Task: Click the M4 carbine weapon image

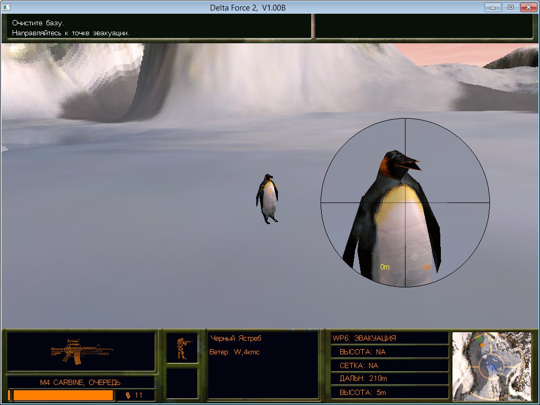Action: click(x=82, y=351)
